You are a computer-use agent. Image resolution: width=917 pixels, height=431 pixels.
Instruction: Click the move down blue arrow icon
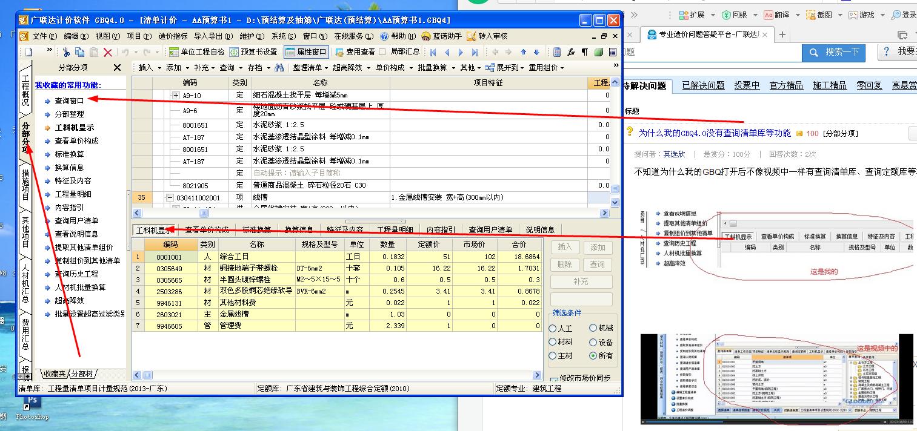tap(536, 52)
